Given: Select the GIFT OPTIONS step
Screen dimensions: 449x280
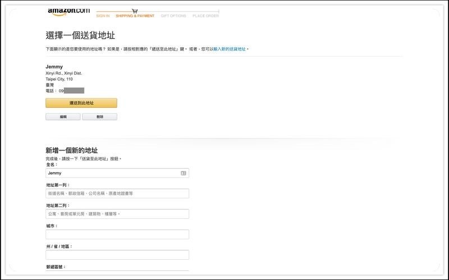Looking at the screenshot, I should (173, 16).
